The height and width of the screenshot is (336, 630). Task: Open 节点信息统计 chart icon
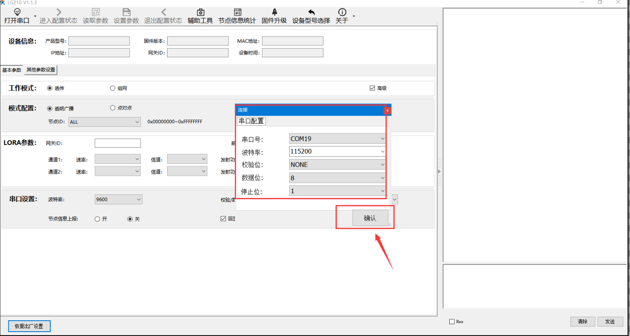pos(237,12)
